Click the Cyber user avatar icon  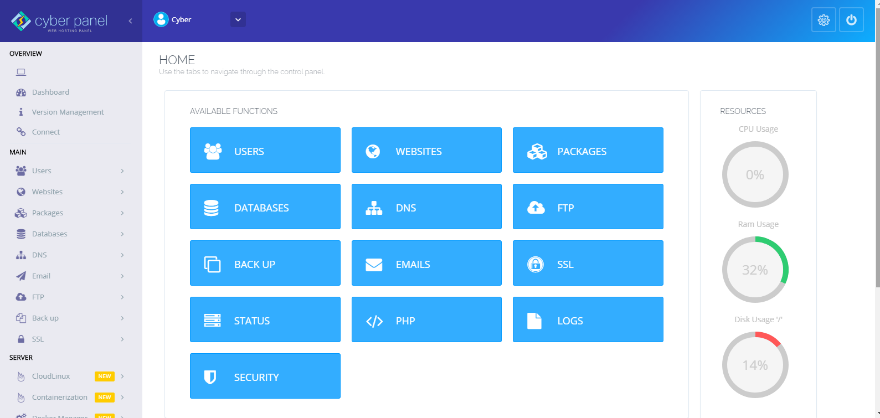161,19
